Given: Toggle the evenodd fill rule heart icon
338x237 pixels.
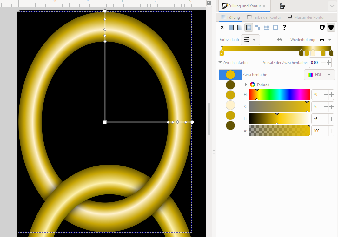Looking at the screenshot, I should tap(322, 27).
